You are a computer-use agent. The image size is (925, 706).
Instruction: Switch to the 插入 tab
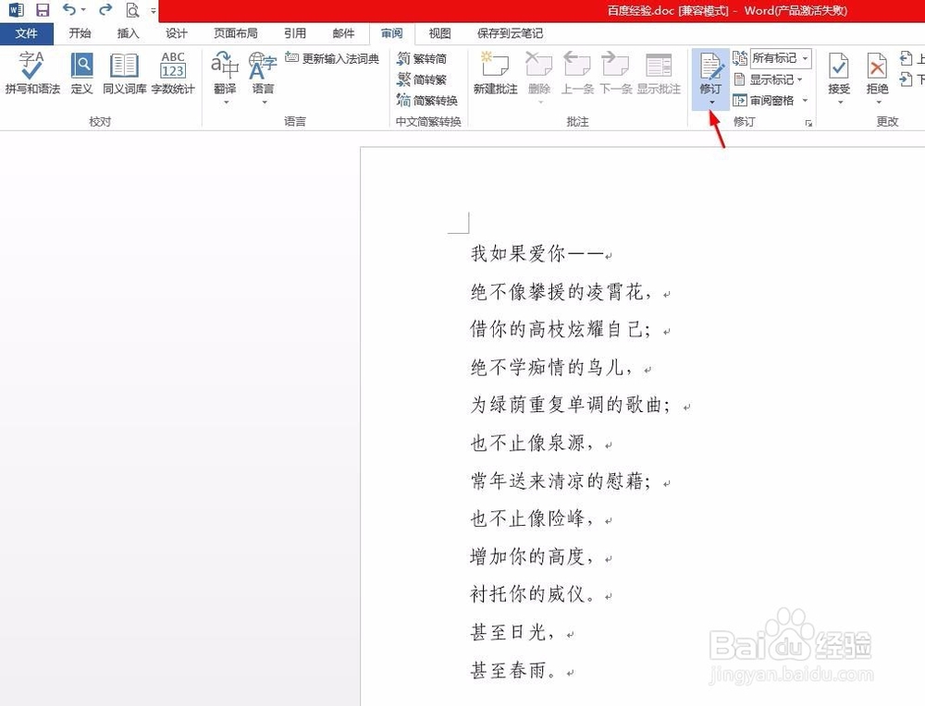click(128, 33)
